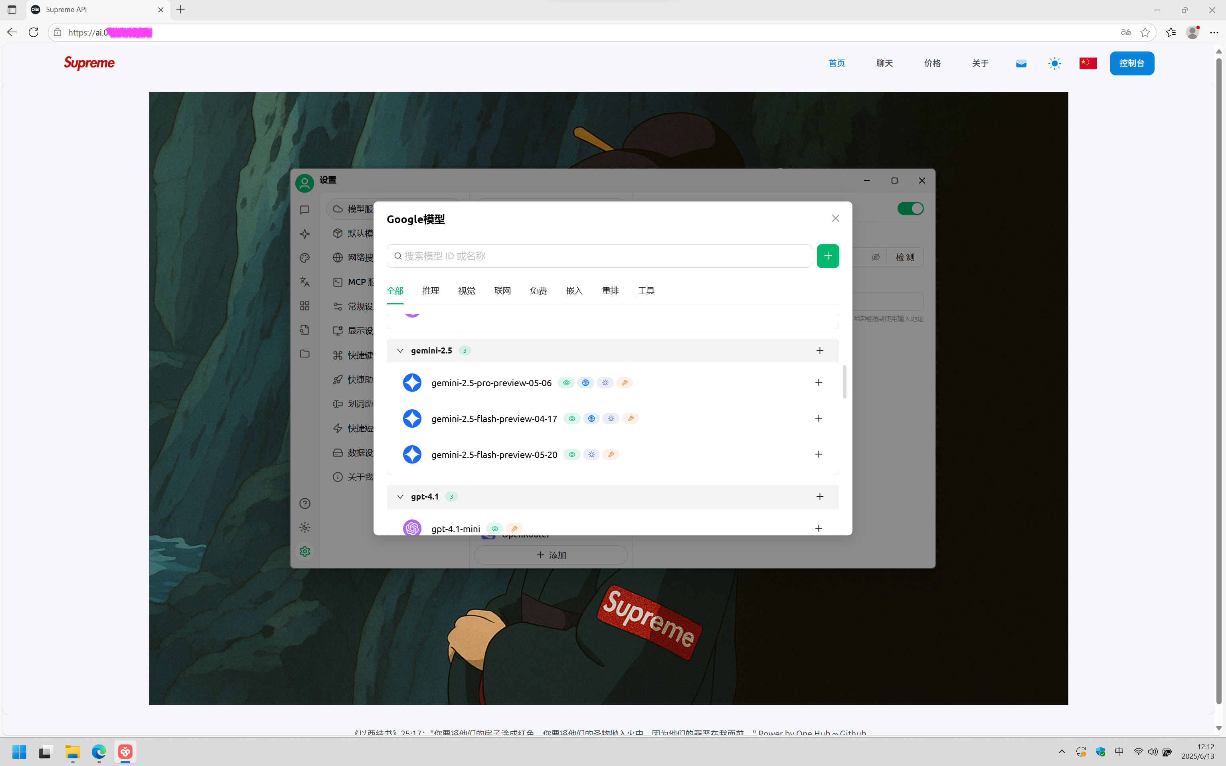Switch to the 推理 tab
Viewport: 1226px width, 766px height.
(x=431, y=291)
